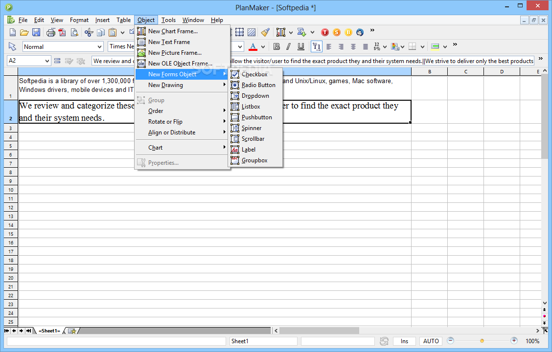The image size is (552, 352).
Task: Click the orange S application icon
Action: coord(337,32)
